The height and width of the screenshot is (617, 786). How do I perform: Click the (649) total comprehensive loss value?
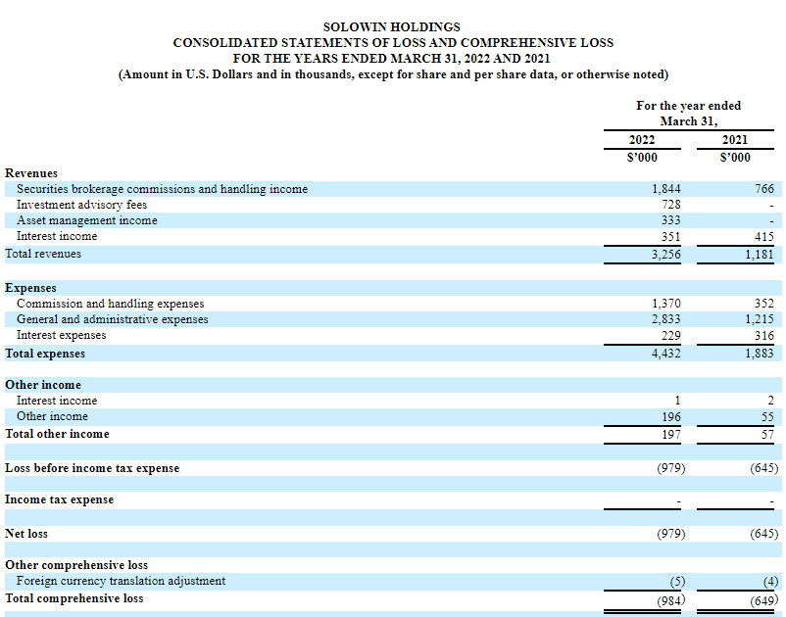[x=763, y=600]
